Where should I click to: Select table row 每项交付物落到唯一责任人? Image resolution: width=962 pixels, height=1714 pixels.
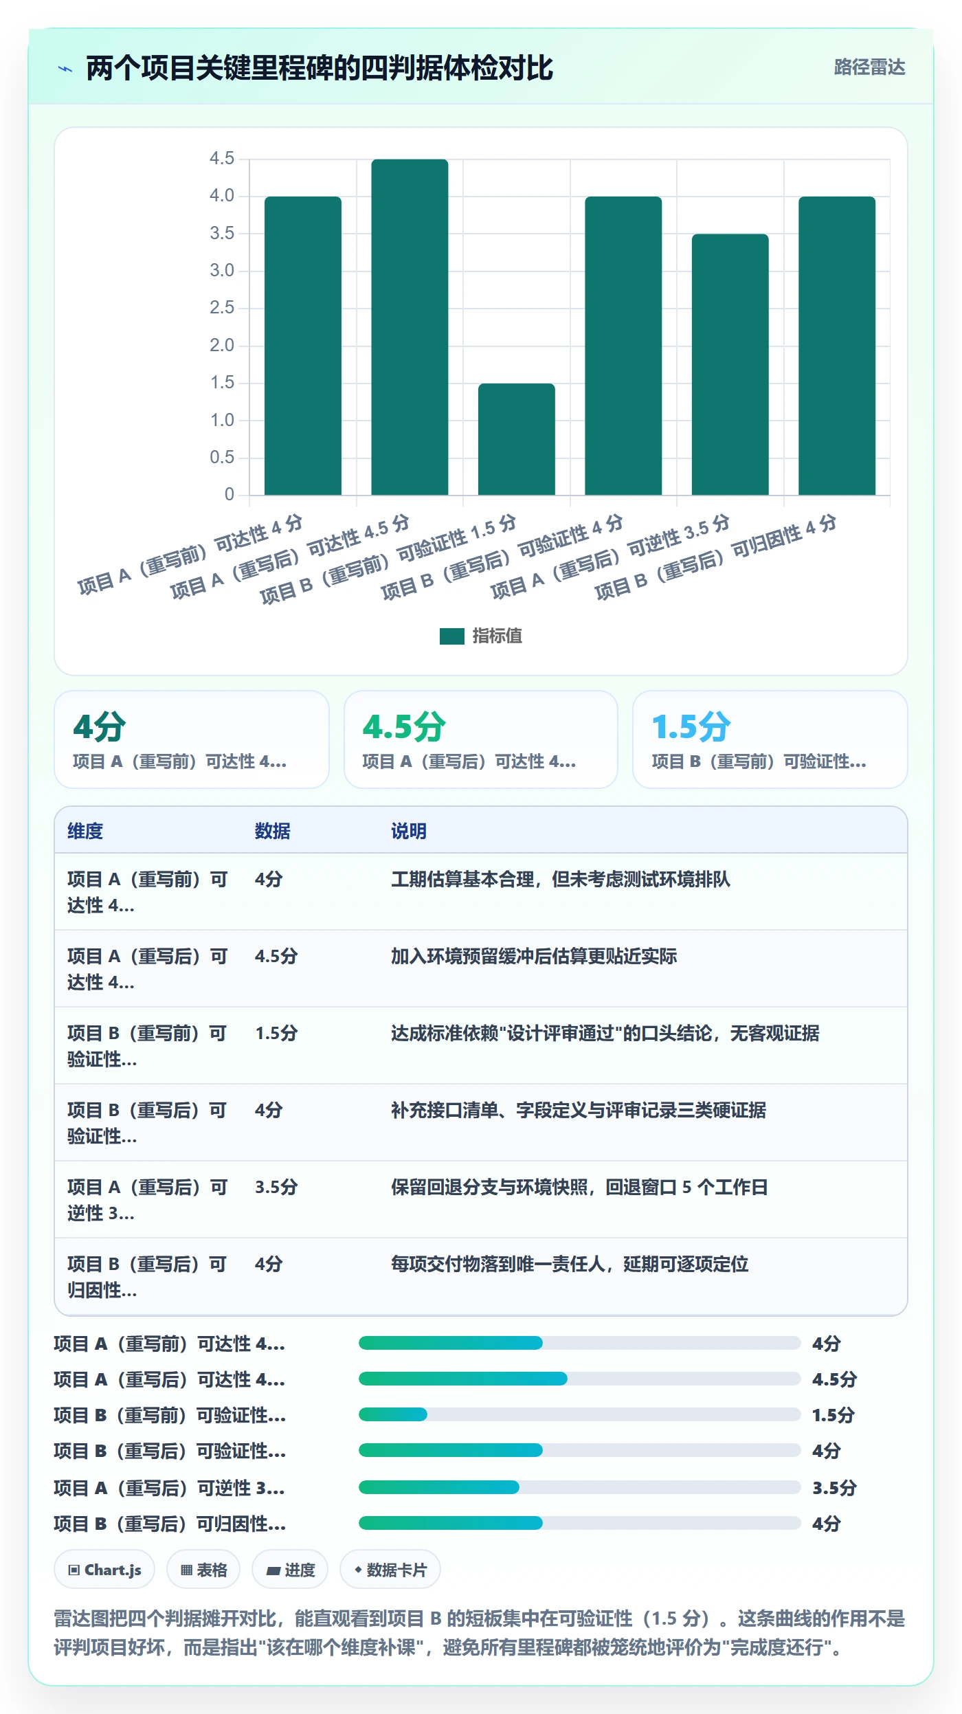coord(481,1277)
